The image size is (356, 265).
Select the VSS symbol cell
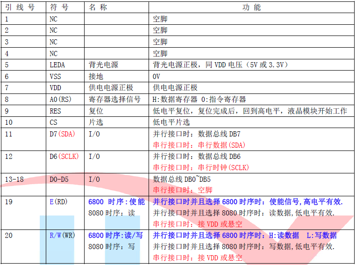point(55,76)
